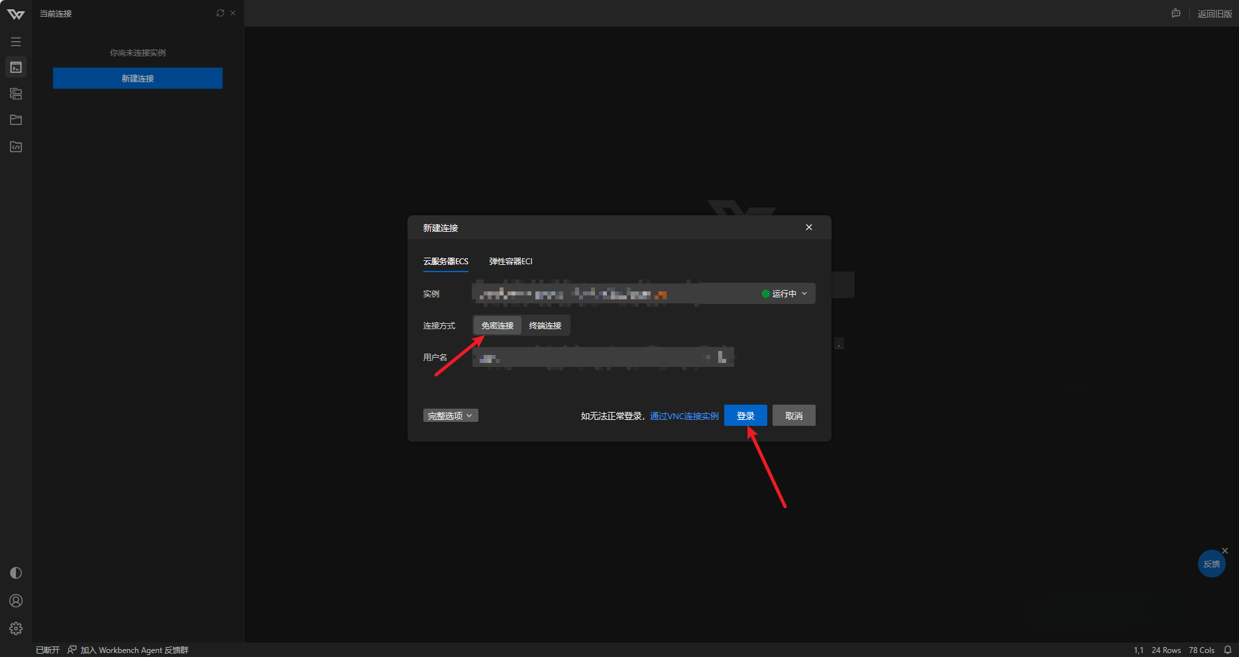The width and height of the screenshot is (1239, 657).
Task: Click the 新建连接 blue button
Action: [138, 78]
